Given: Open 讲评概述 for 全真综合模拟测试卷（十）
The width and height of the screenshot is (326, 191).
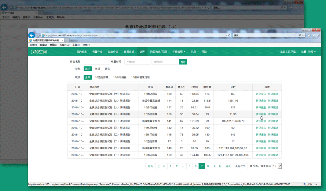Looking at the screenshot, I should [273, 94].
